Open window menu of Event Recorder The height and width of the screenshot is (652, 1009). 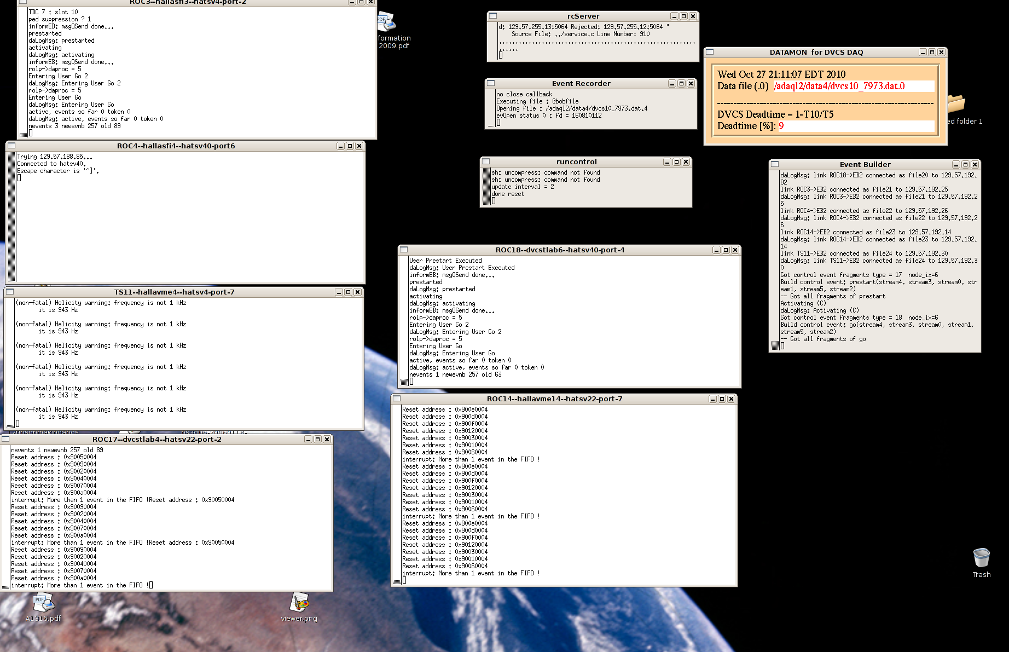click(491, 83)
